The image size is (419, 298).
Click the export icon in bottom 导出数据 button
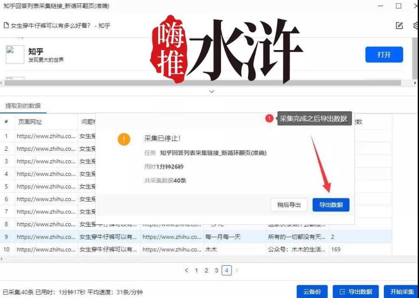click(342, 292)
